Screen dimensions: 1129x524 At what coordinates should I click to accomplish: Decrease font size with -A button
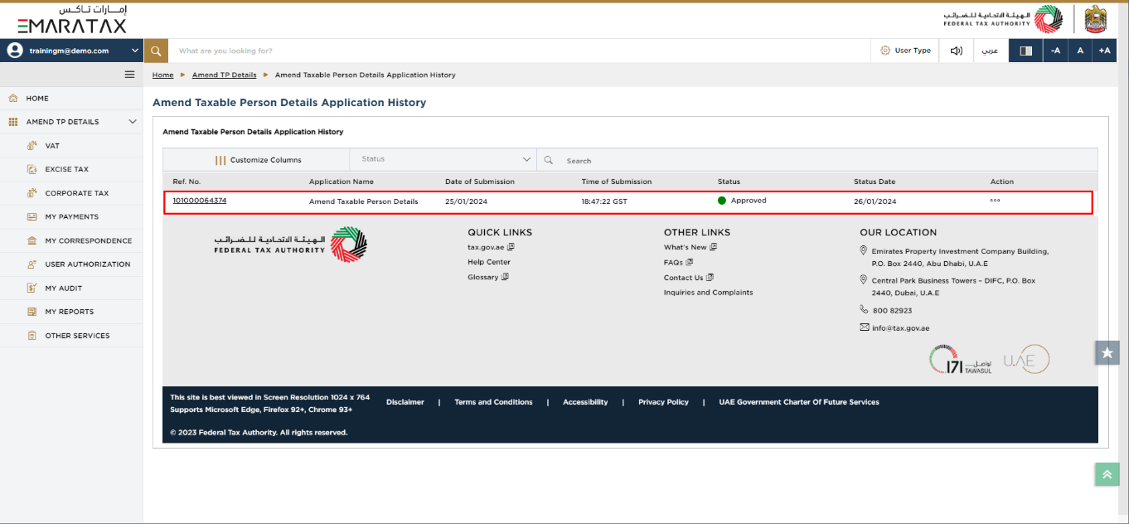click(1055, 51)
